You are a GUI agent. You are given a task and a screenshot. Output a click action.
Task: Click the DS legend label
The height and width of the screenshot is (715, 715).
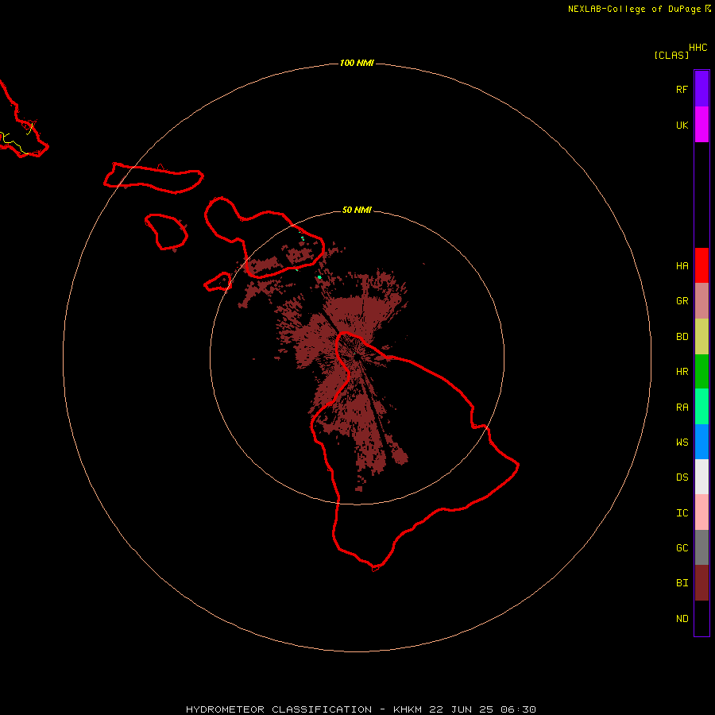coord(682,477)
